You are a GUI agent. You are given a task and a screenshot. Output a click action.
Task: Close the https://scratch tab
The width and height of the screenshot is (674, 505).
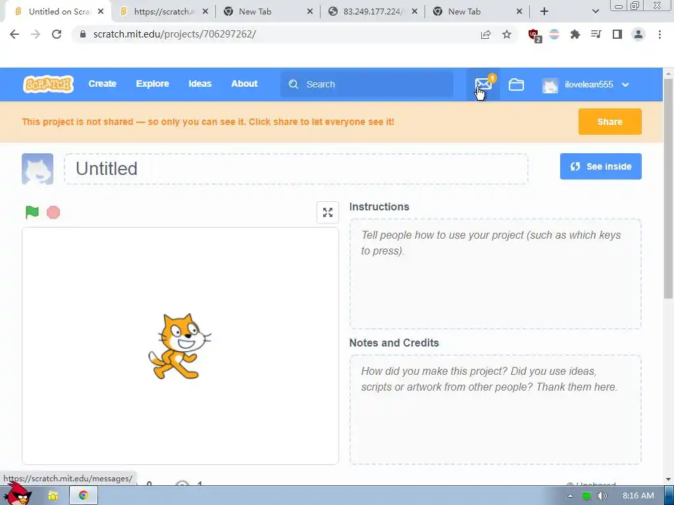(205, 12)
